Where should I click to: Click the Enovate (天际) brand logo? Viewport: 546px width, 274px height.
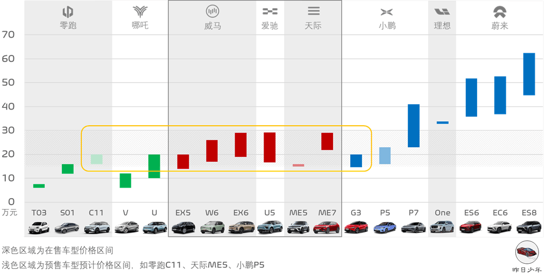point(314,11)
